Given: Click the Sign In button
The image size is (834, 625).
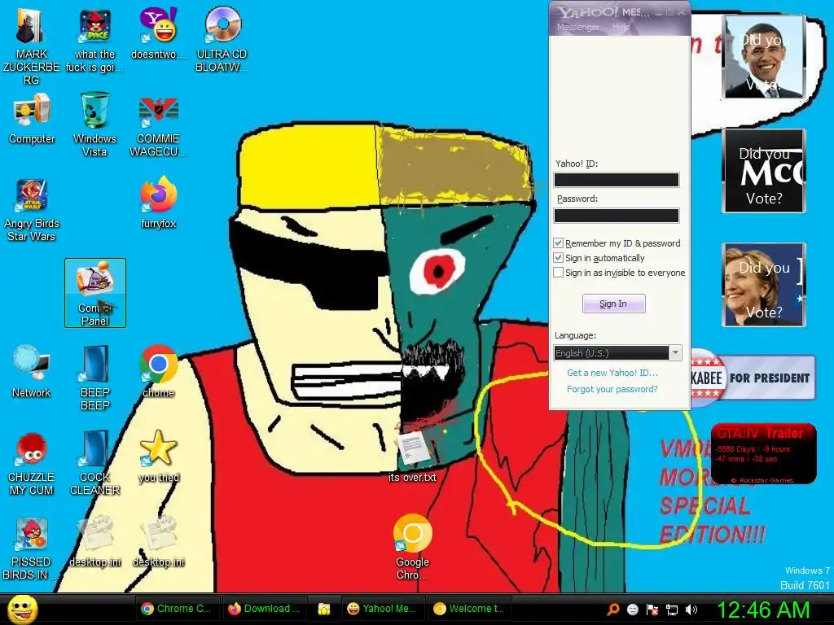Looking at the screenshot, I should [614, 304].
